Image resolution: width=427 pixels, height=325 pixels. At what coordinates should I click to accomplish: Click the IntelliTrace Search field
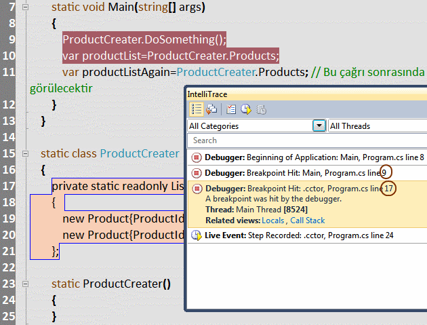click(x=307, y=140)
